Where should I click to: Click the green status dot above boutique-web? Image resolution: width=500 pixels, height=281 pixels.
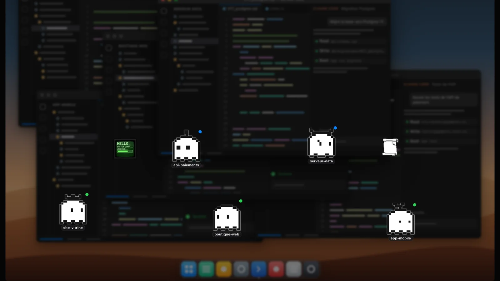(241, 201)
